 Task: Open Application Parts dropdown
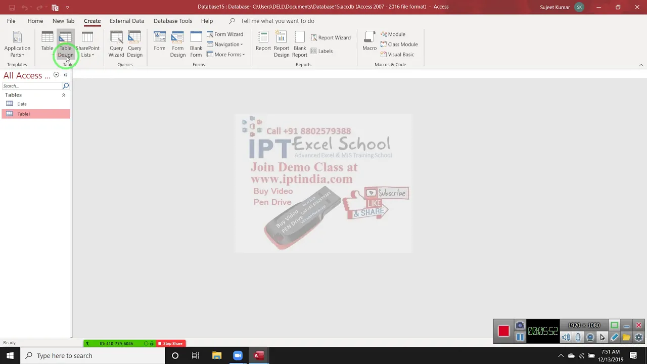tap(17, 44)
